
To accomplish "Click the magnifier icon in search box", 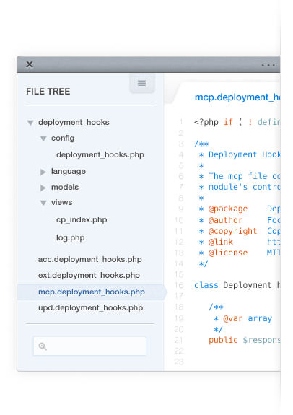I will click(x=43, y=346).
